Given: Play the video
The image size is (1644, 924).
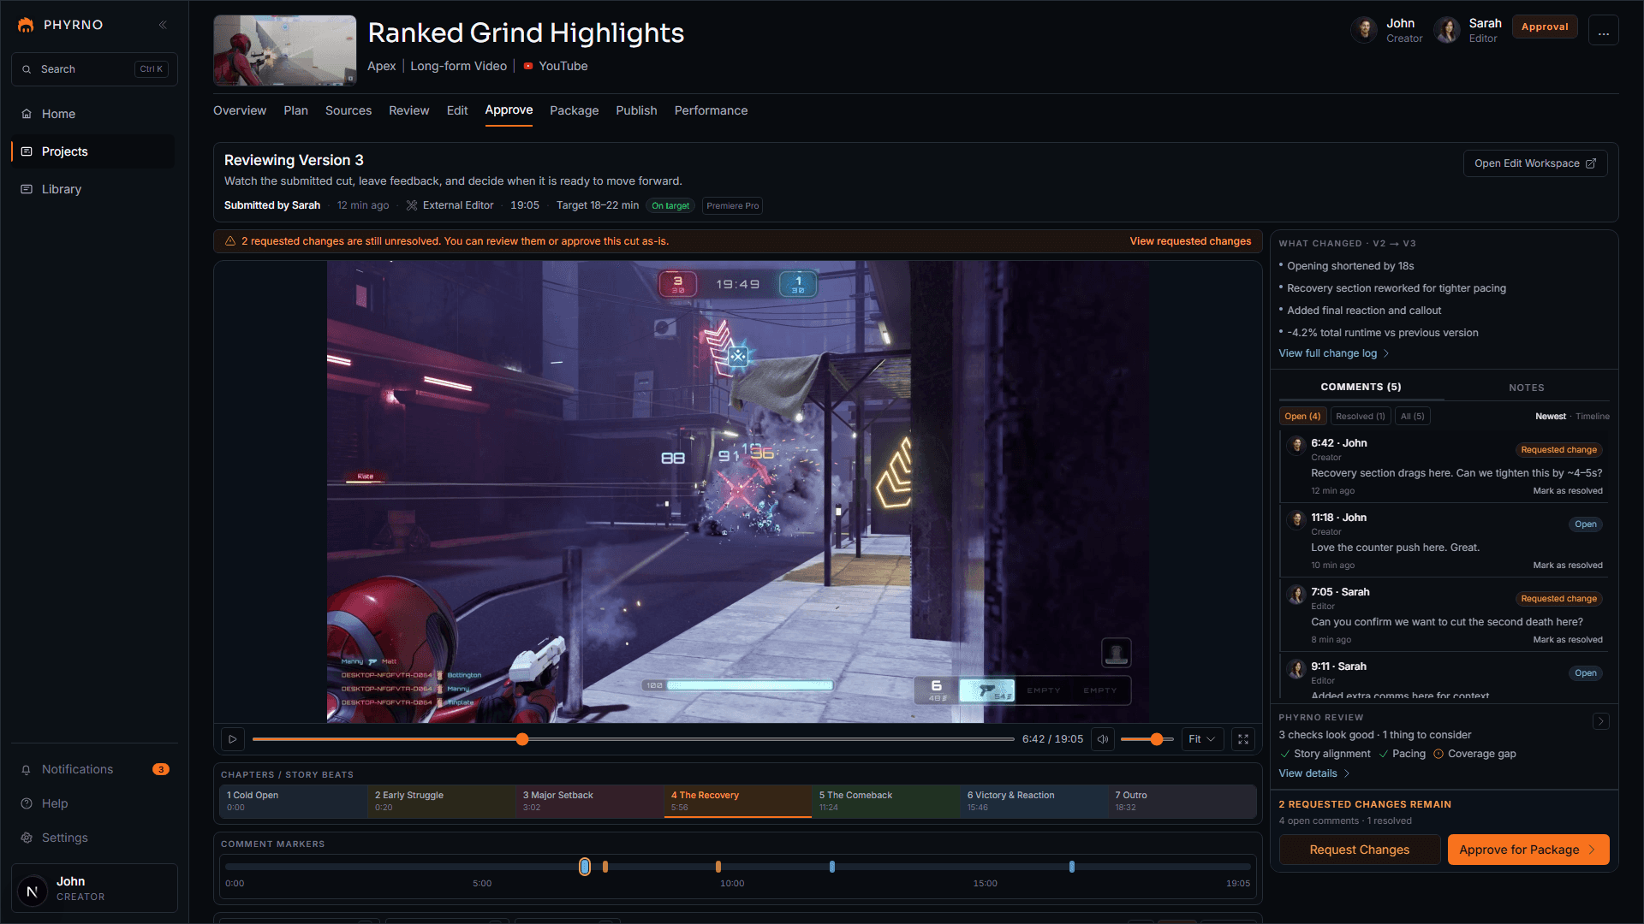Looking at the screenshot, I should coord(233,739).
